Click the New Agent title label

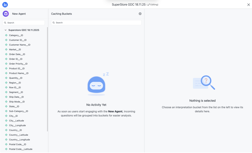pos(19,14)
